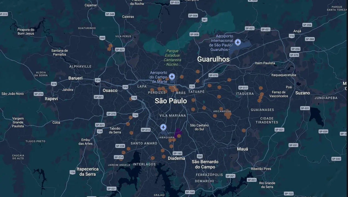Click the Ferraz de Vasconcelos label
Image resolution: width=348 pixels, height=197 pixels.
pos(279,94)
